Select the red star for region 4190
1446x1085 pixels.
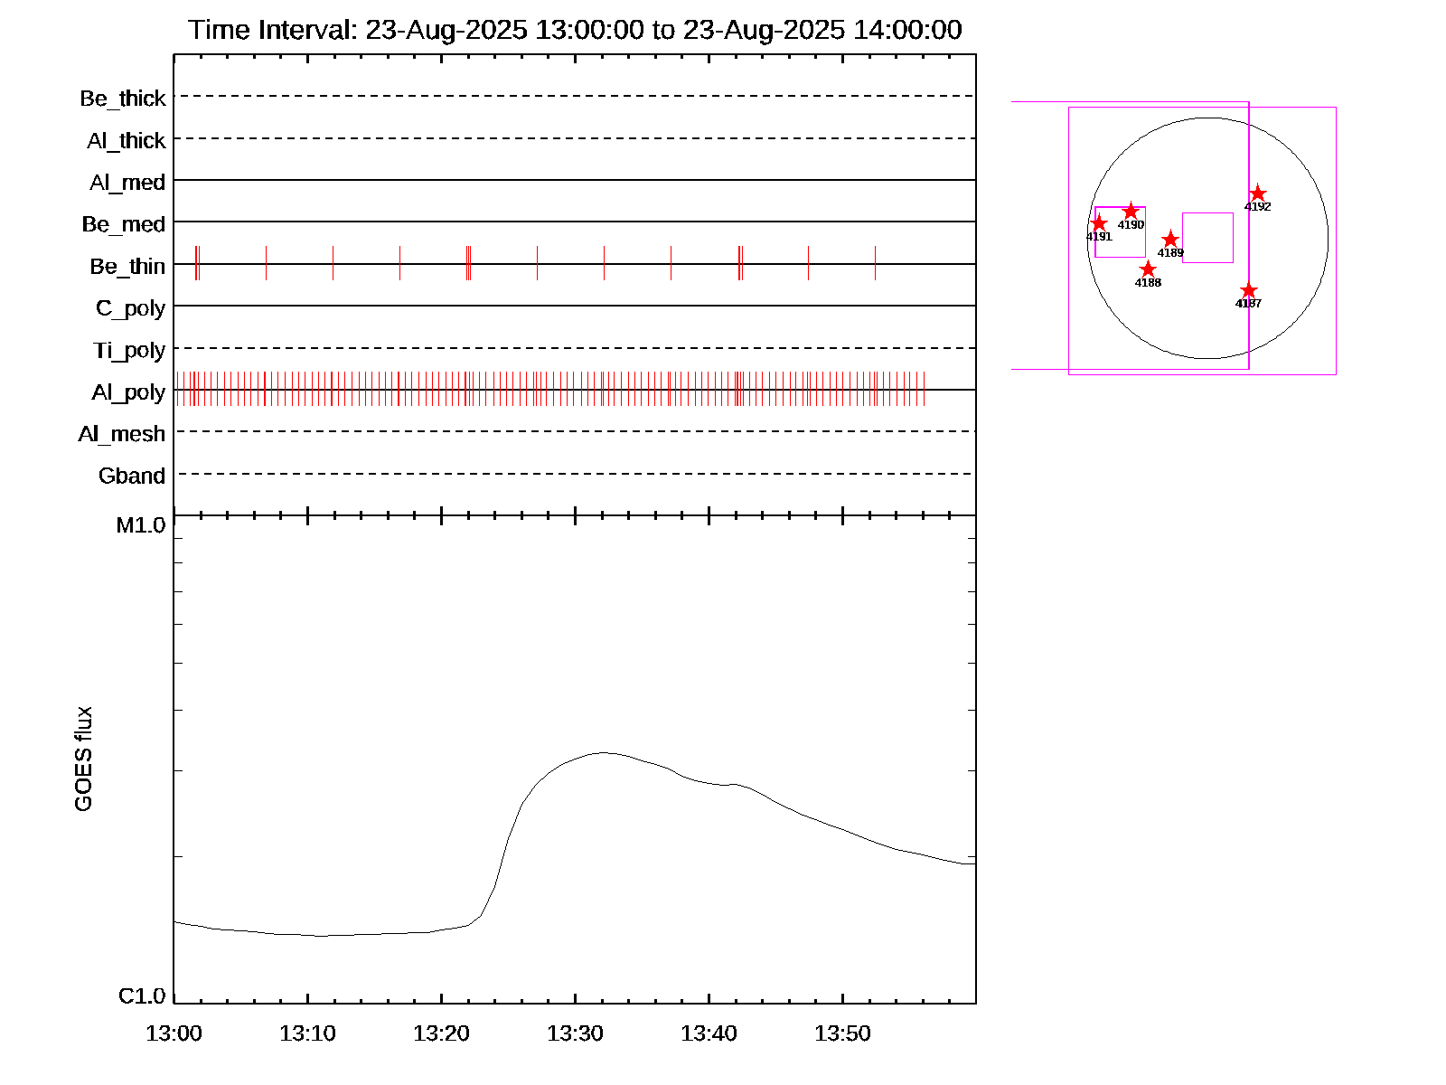(1131, 212)
